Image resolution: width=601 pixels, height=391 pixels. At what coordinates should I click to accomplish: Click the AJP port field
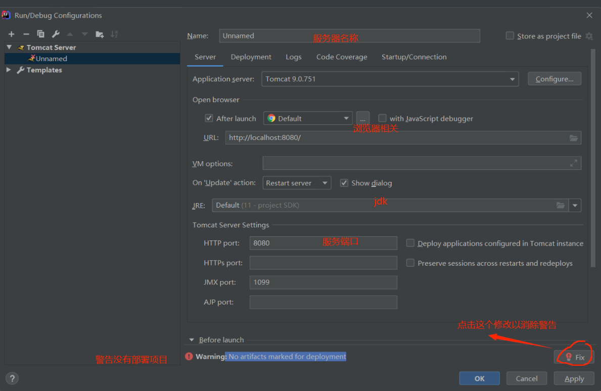pyautogui.click(x=323, y=302)
